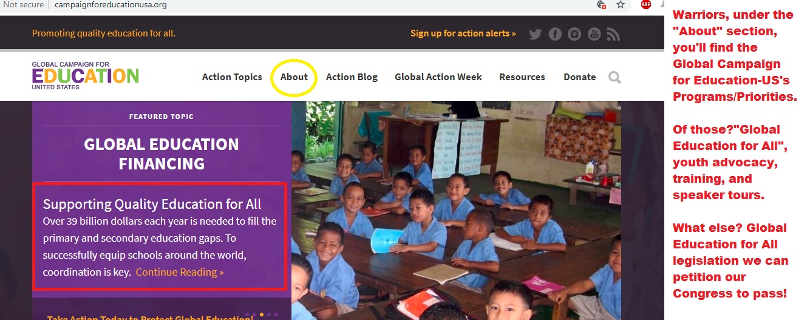Click the classroom children photo
Image resolution: width=810 pixels, height=320 pixels.
tap(456, 210)
